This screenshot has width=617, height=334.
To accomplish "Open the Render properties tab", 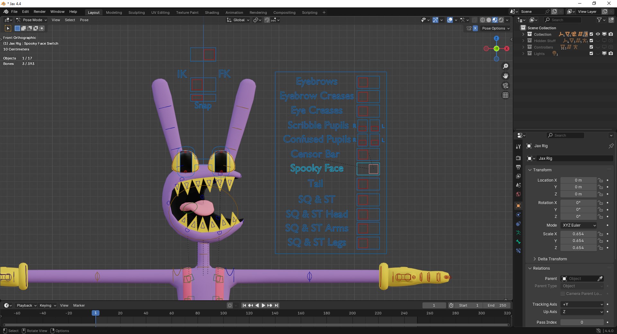I will point(518,158).
